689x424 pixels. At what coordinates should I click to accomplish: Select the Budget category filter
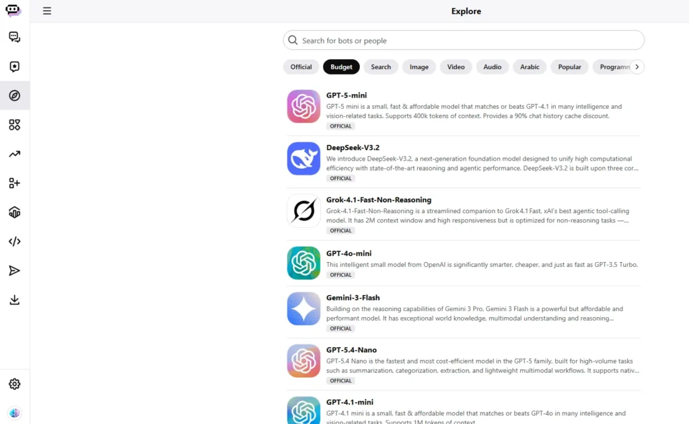point(341,67)
